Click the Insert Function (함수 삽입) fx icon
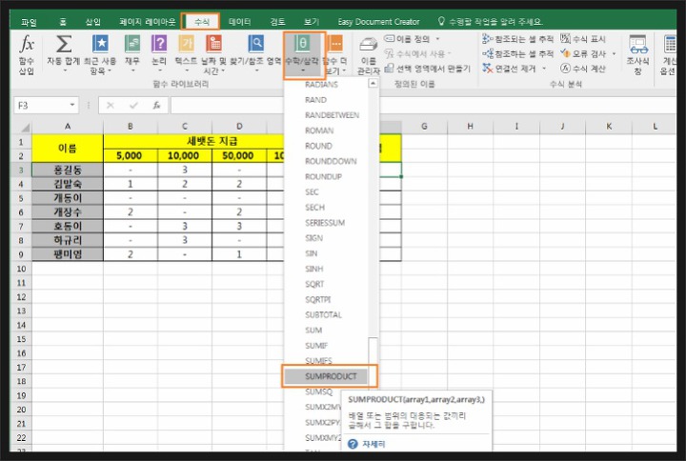 27,54
